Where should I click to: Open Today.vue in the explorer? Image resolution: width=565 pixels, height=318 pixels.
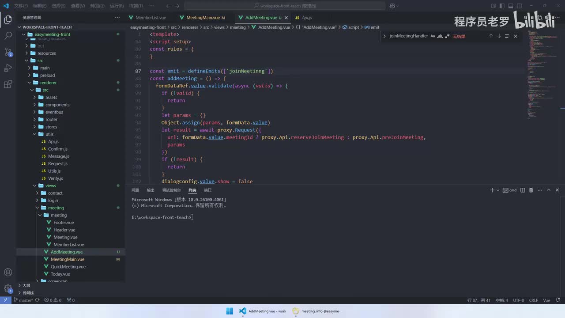coord(60,274)
